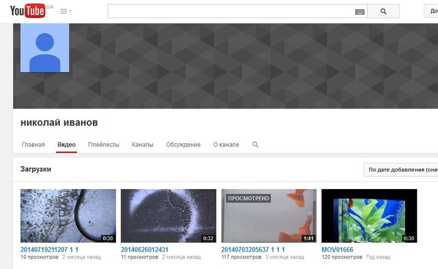Click the MOV01666 title link
Viewport: 438px width, 269px height.
[337, 249]
